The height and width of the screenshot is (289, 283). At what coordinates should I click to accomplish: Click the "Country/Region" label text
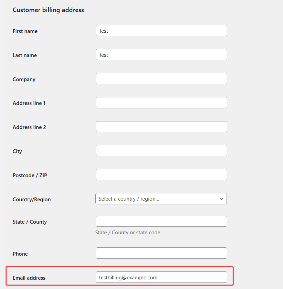(32, 200)
